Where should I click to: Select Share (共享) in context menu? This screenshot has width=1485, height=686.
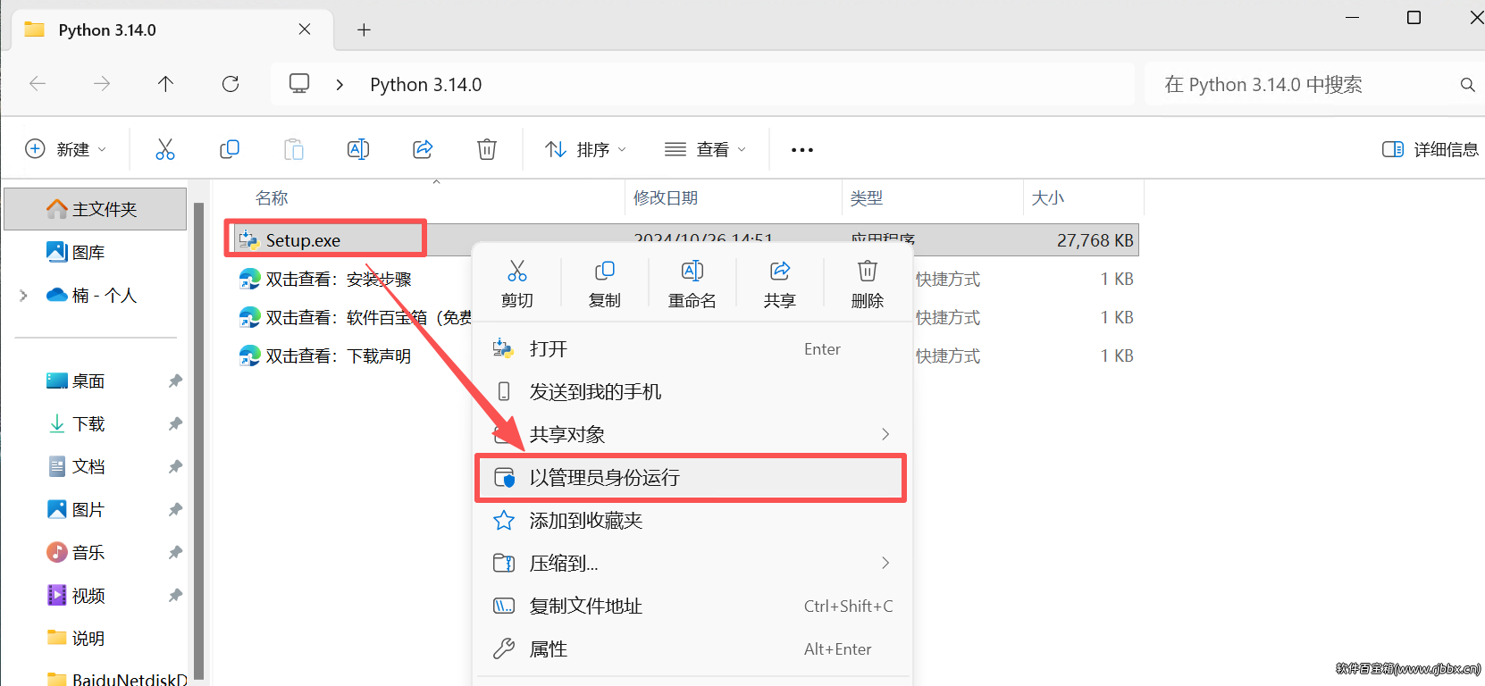tap(780, 284)
